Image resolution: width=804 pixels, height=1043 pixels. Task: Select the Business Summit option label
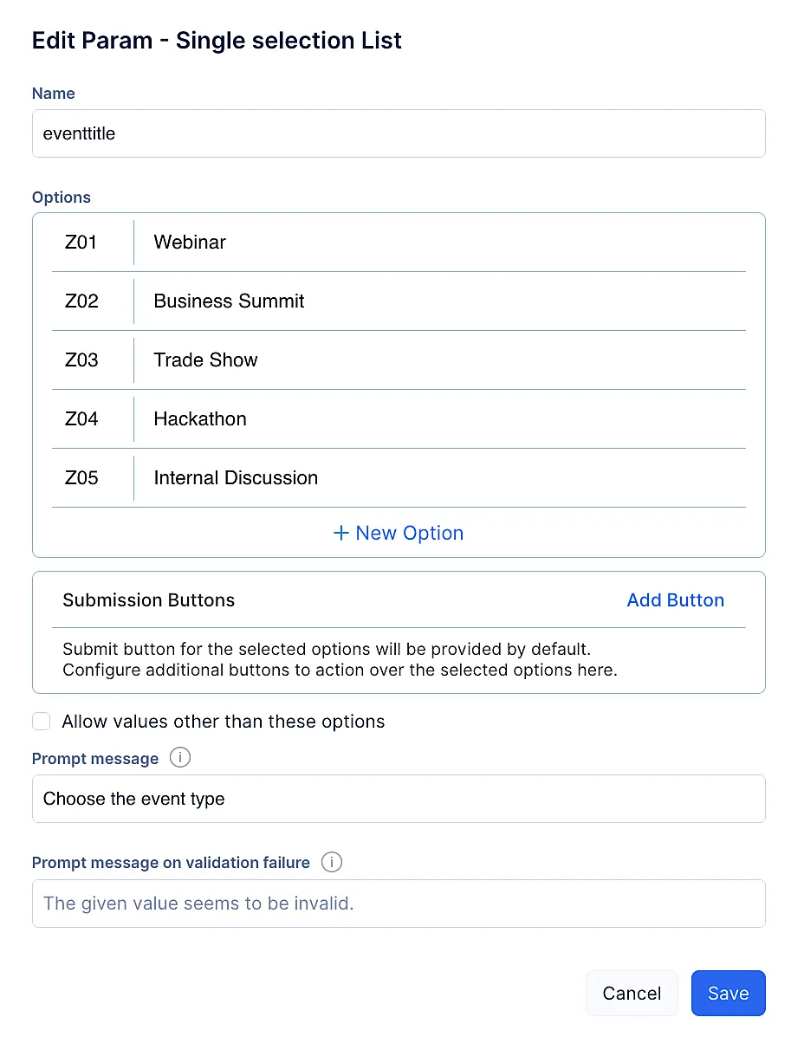[229, 301]
